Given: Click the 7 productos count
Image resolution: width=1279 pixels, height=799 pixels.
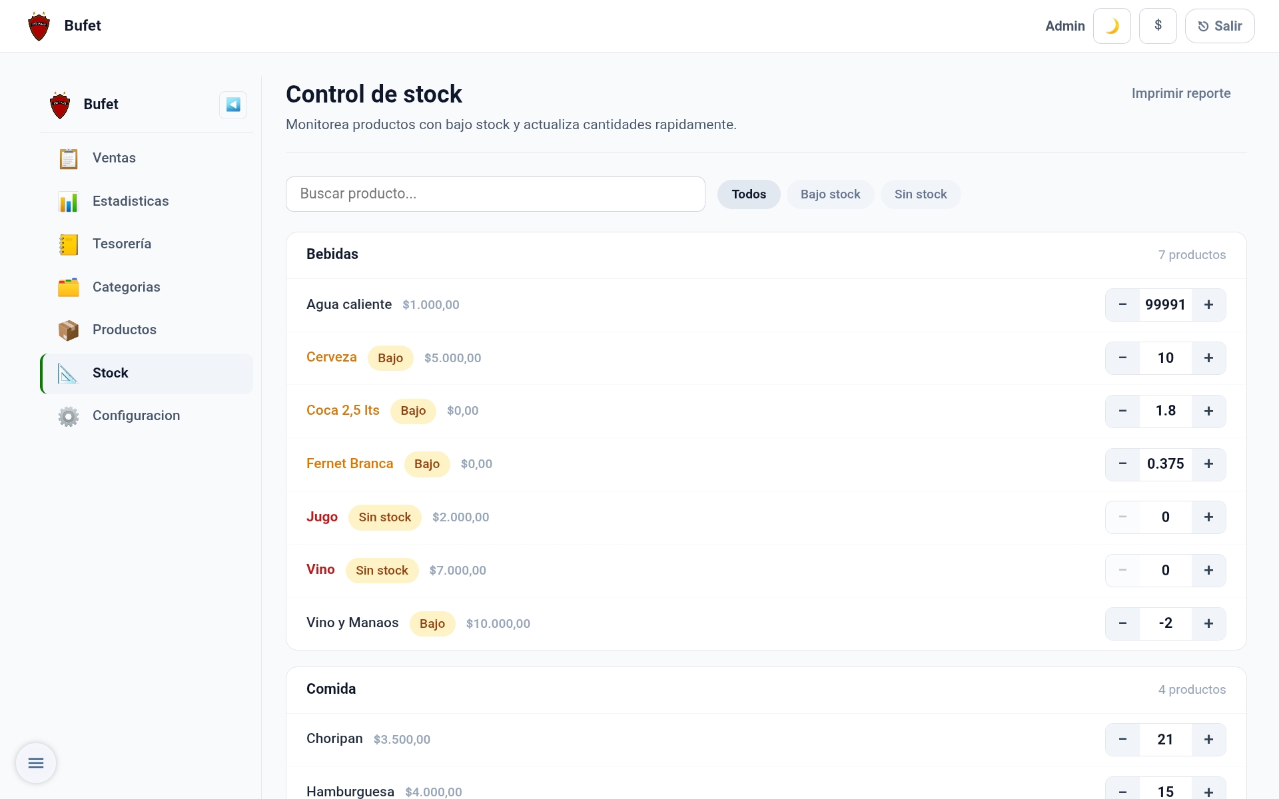Looking at the screenshot, I should point(1192,255).
